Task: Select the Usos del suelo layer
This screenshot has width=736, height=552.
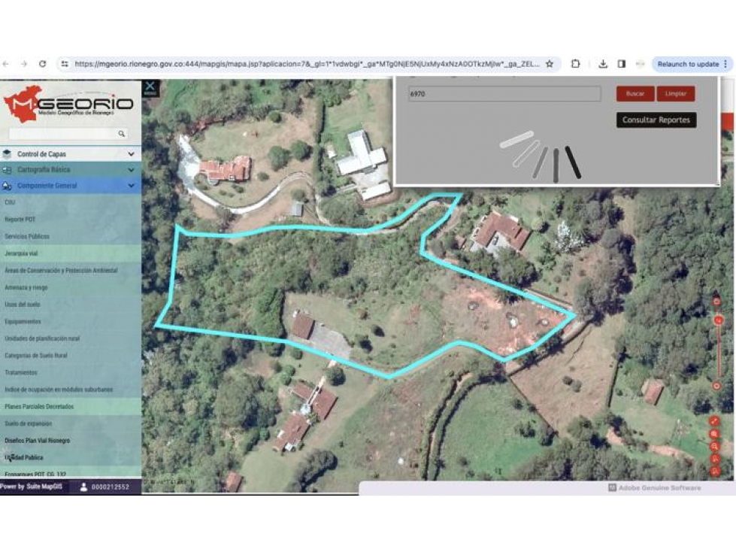Action: [x=23, y=305]
